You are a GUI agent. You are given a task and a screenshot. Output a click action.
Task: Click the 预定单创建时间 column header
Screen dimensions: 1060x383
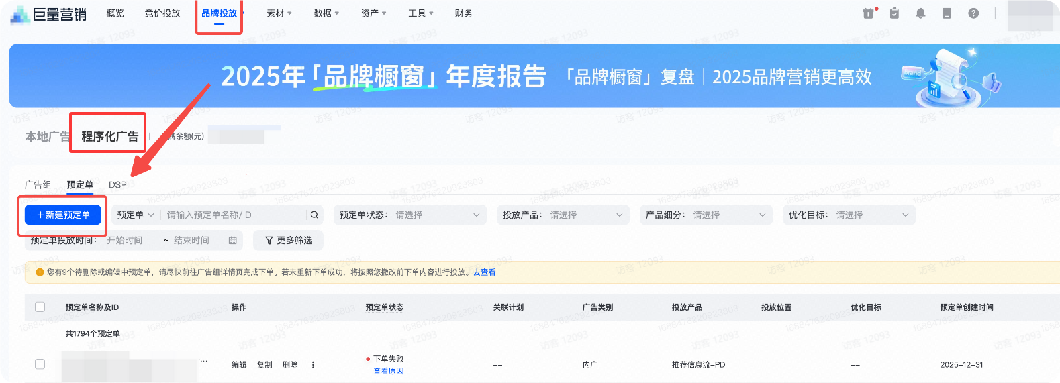pos(967,307)
